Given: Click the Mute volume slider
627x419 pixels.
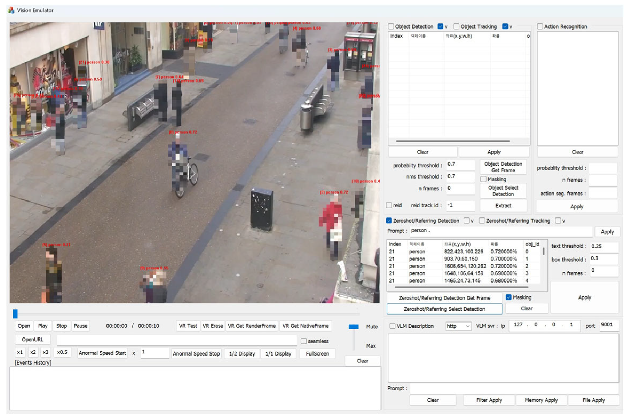Looking at the screenshot, I should [x=353, y=327].
